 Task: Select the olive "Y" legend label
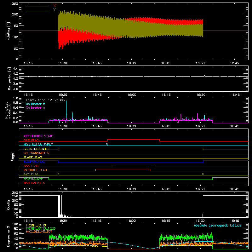[x=54, y=10]
